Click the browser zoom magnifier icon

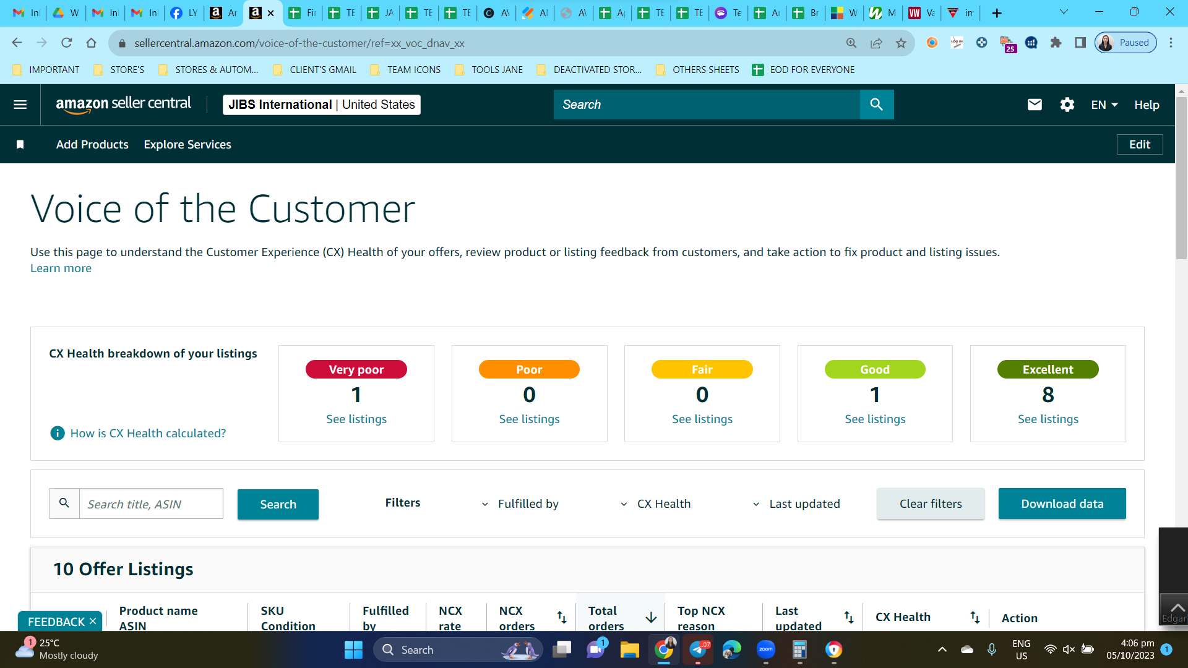[851, 43]
